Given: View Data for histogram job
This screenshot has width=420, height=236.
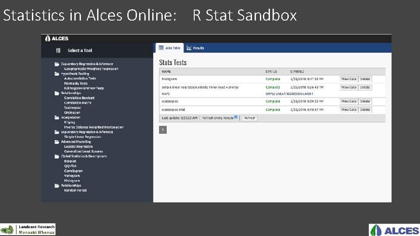Looking at the screenshot, I should click(349, 79).
